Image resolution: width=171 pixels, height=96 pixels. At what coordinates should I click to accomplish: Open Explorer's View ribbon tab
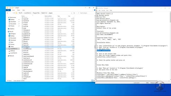pos(24,10)
